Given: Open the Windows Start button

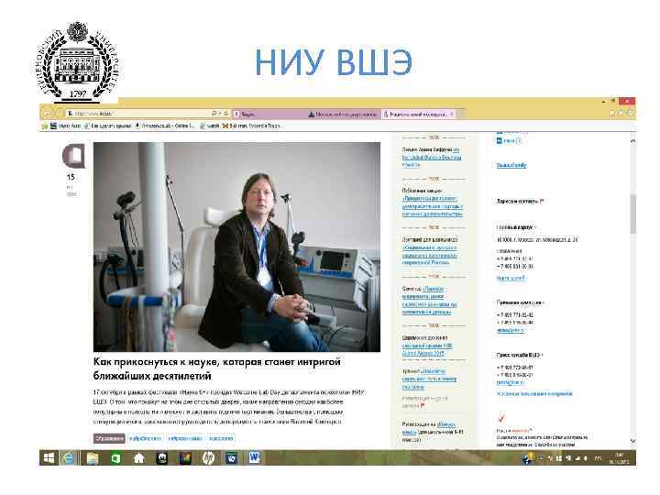Looking at the screenshot, I should [x=49, y=458].
